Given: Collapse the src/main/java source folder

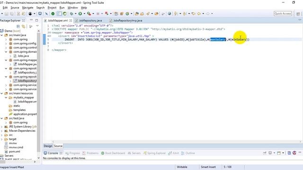Looking at the screenshot, I should point(2,35).
